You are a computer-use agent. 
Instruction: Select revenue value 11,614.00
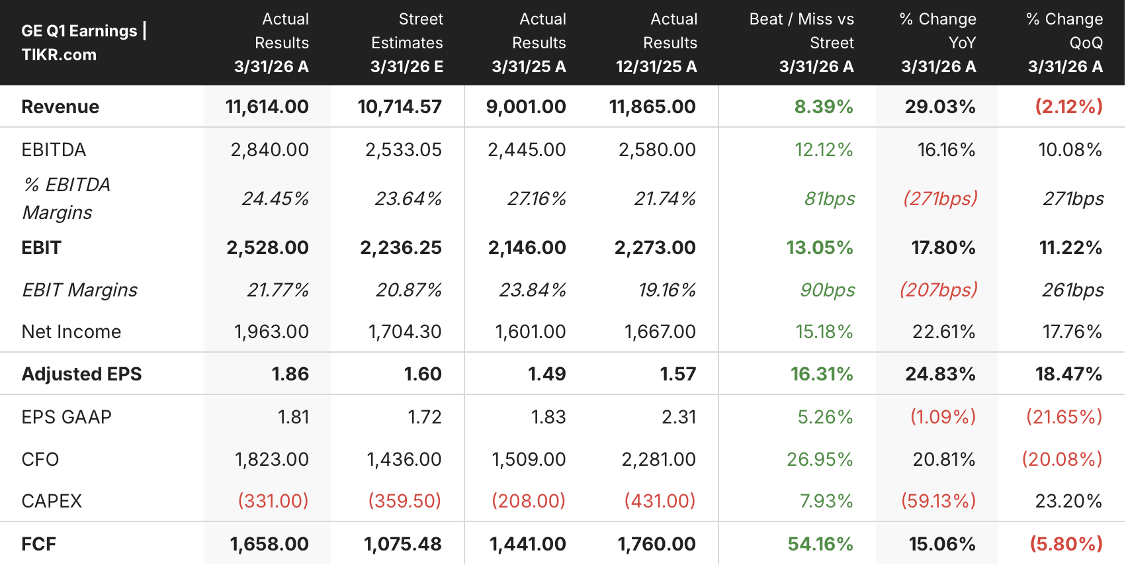267,107
